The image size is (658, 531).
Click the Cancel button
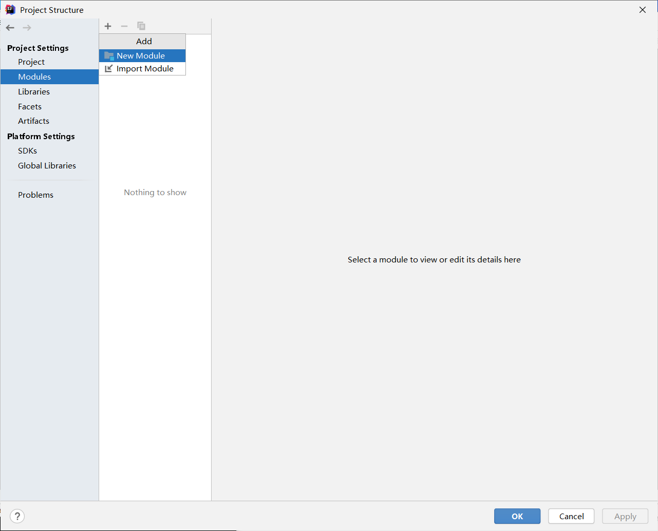[x=571, y=516]
